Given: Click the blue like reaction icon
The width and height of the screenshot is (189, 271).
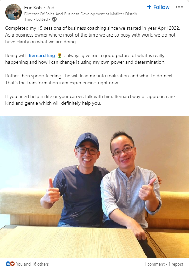Looking at the screenshot, I should tap(8, 264).
